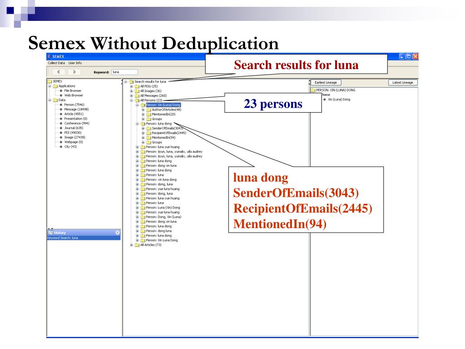Click the Latest Lineage button
The image size is (465, 349).
coord(402,83)
